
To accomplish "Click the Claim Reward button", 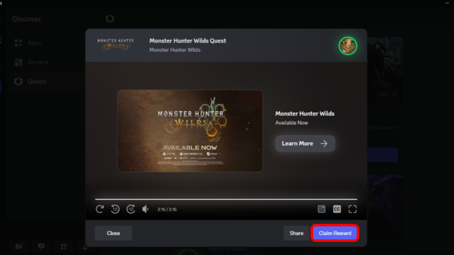I will click(335, 233).
